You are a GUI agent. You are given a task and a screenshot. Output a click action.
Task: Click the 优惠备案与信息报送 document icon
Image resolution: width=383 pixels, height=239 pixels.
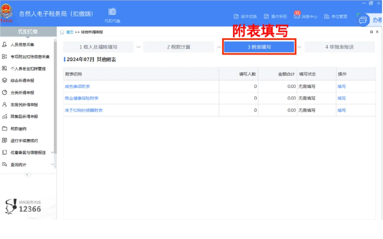tap(4, 152)
